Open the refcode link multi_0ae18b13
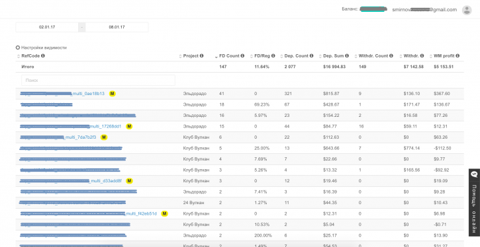 click(x=89, y=93)
